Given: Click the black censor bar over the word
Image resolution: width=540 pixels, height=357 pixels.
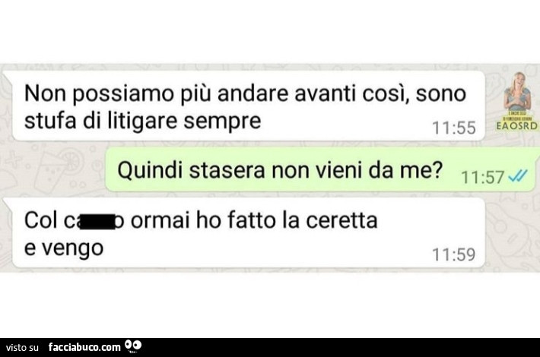Looking at the screenshot, I should pos(97,222).
